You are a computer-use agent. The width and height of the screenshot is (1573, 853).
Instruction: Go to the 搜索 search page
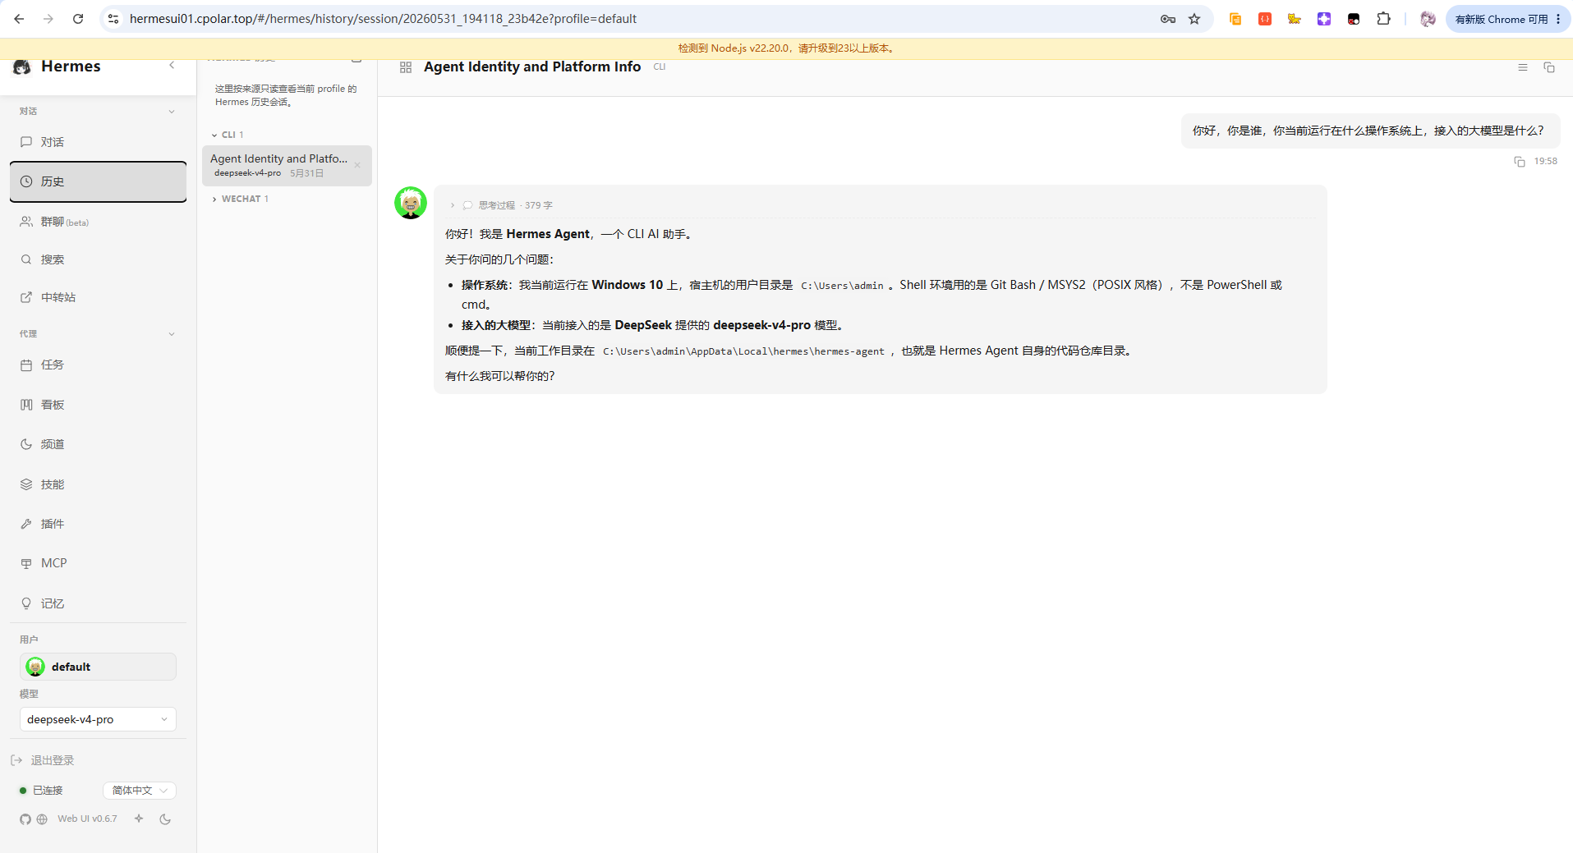tap(98, 259)
